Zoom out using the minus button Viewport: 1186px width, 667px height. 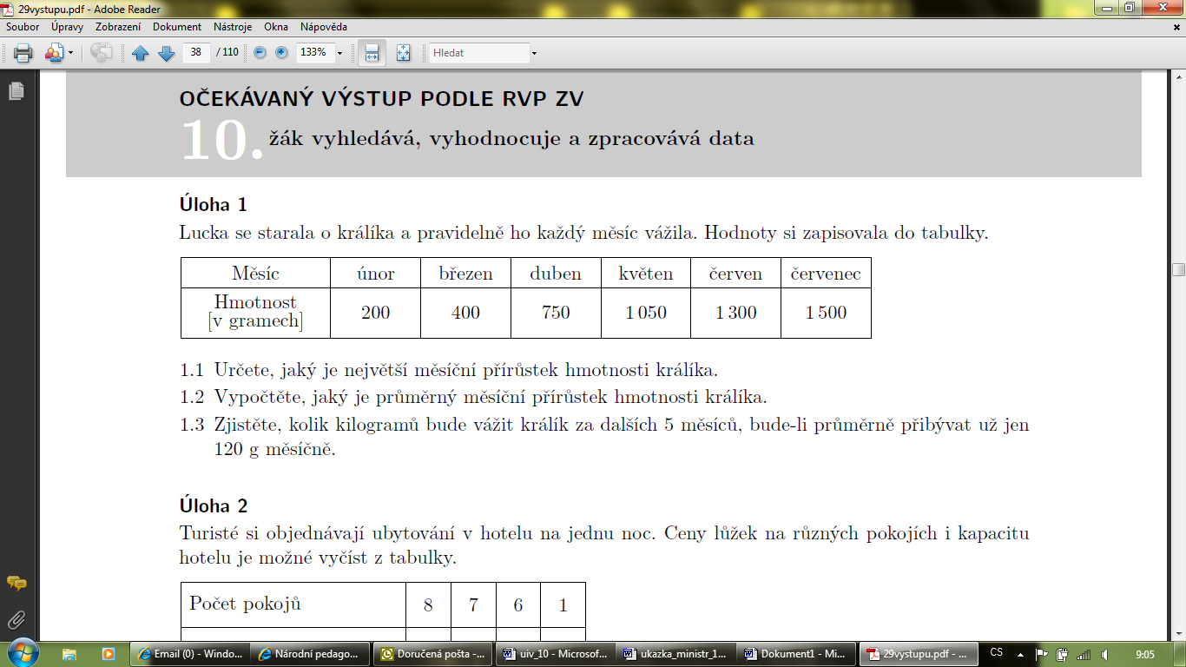click(x=260, y=53)
